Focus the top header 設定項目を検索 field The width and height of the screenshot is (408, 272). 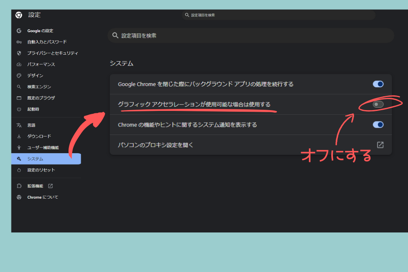click(x=278, y=15)
